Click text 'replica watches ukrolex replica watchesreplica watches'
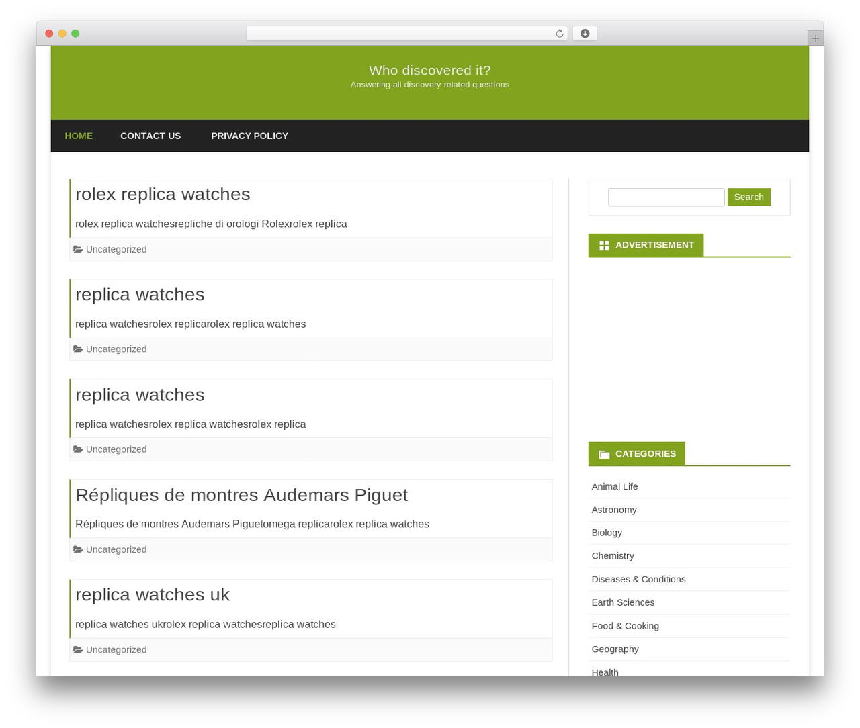The height and width of the screenshot is (728, 860). pyautogui.click(x=206, y=624)
